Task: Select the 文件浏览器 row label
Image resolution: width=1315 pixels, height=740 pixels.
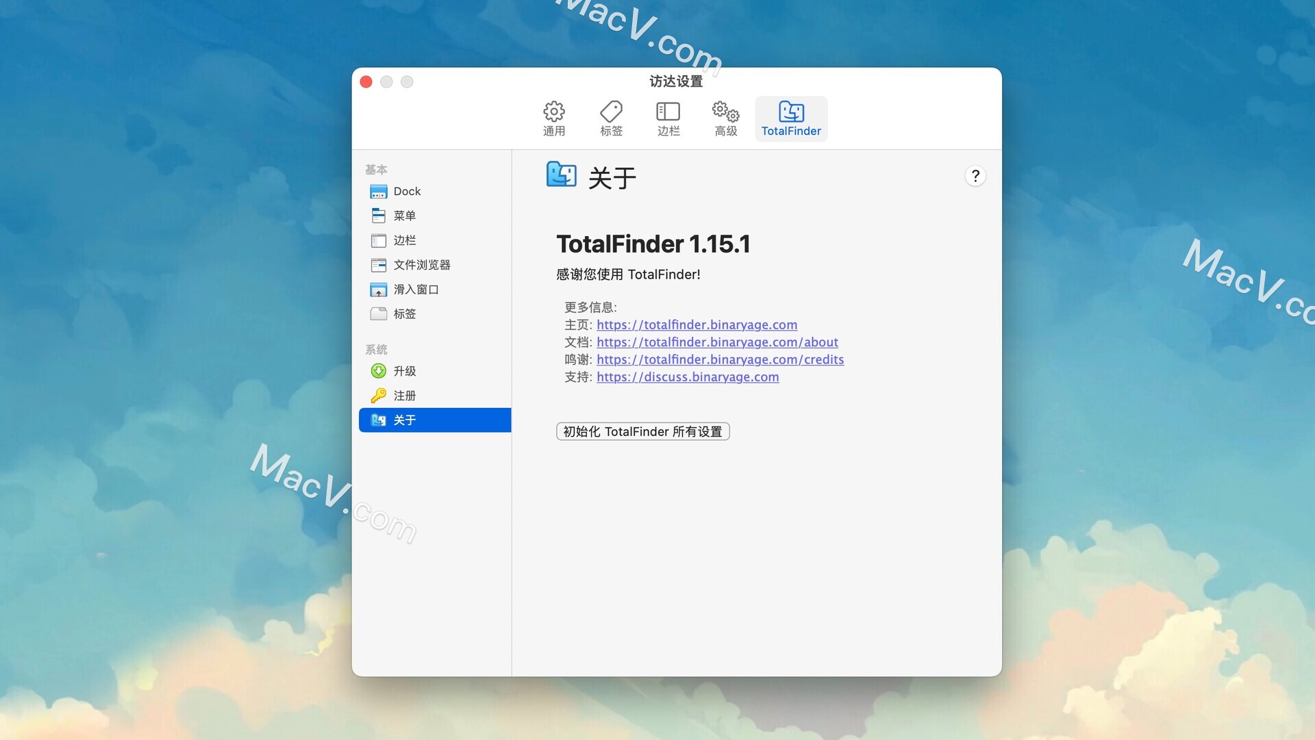Action: pyautogui.click(x=422, y=265)
